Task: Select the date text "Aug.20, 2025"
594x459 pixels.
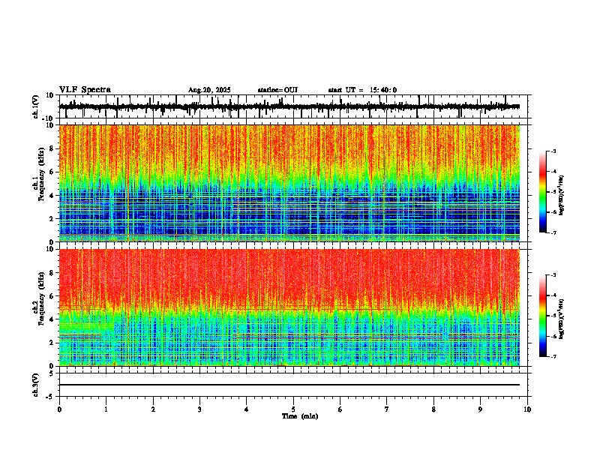Action: click(209, 90)
